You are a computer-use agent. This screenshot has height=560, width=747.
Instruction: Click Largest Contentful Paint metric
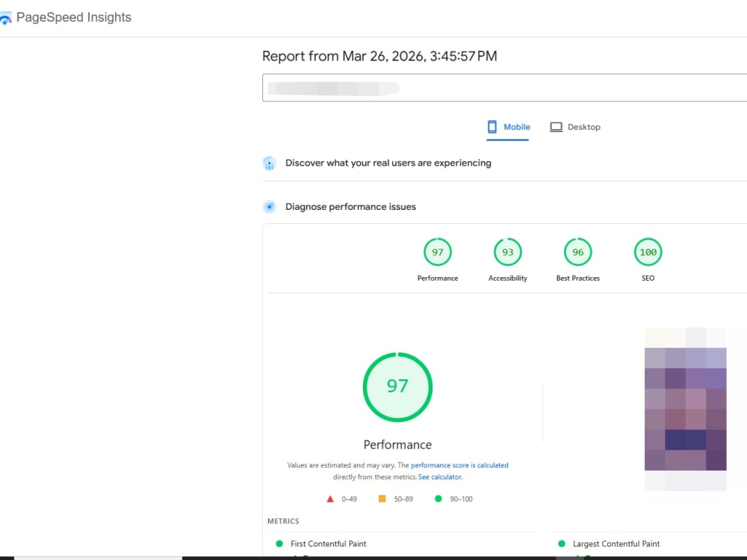click(x=616, y=544)
